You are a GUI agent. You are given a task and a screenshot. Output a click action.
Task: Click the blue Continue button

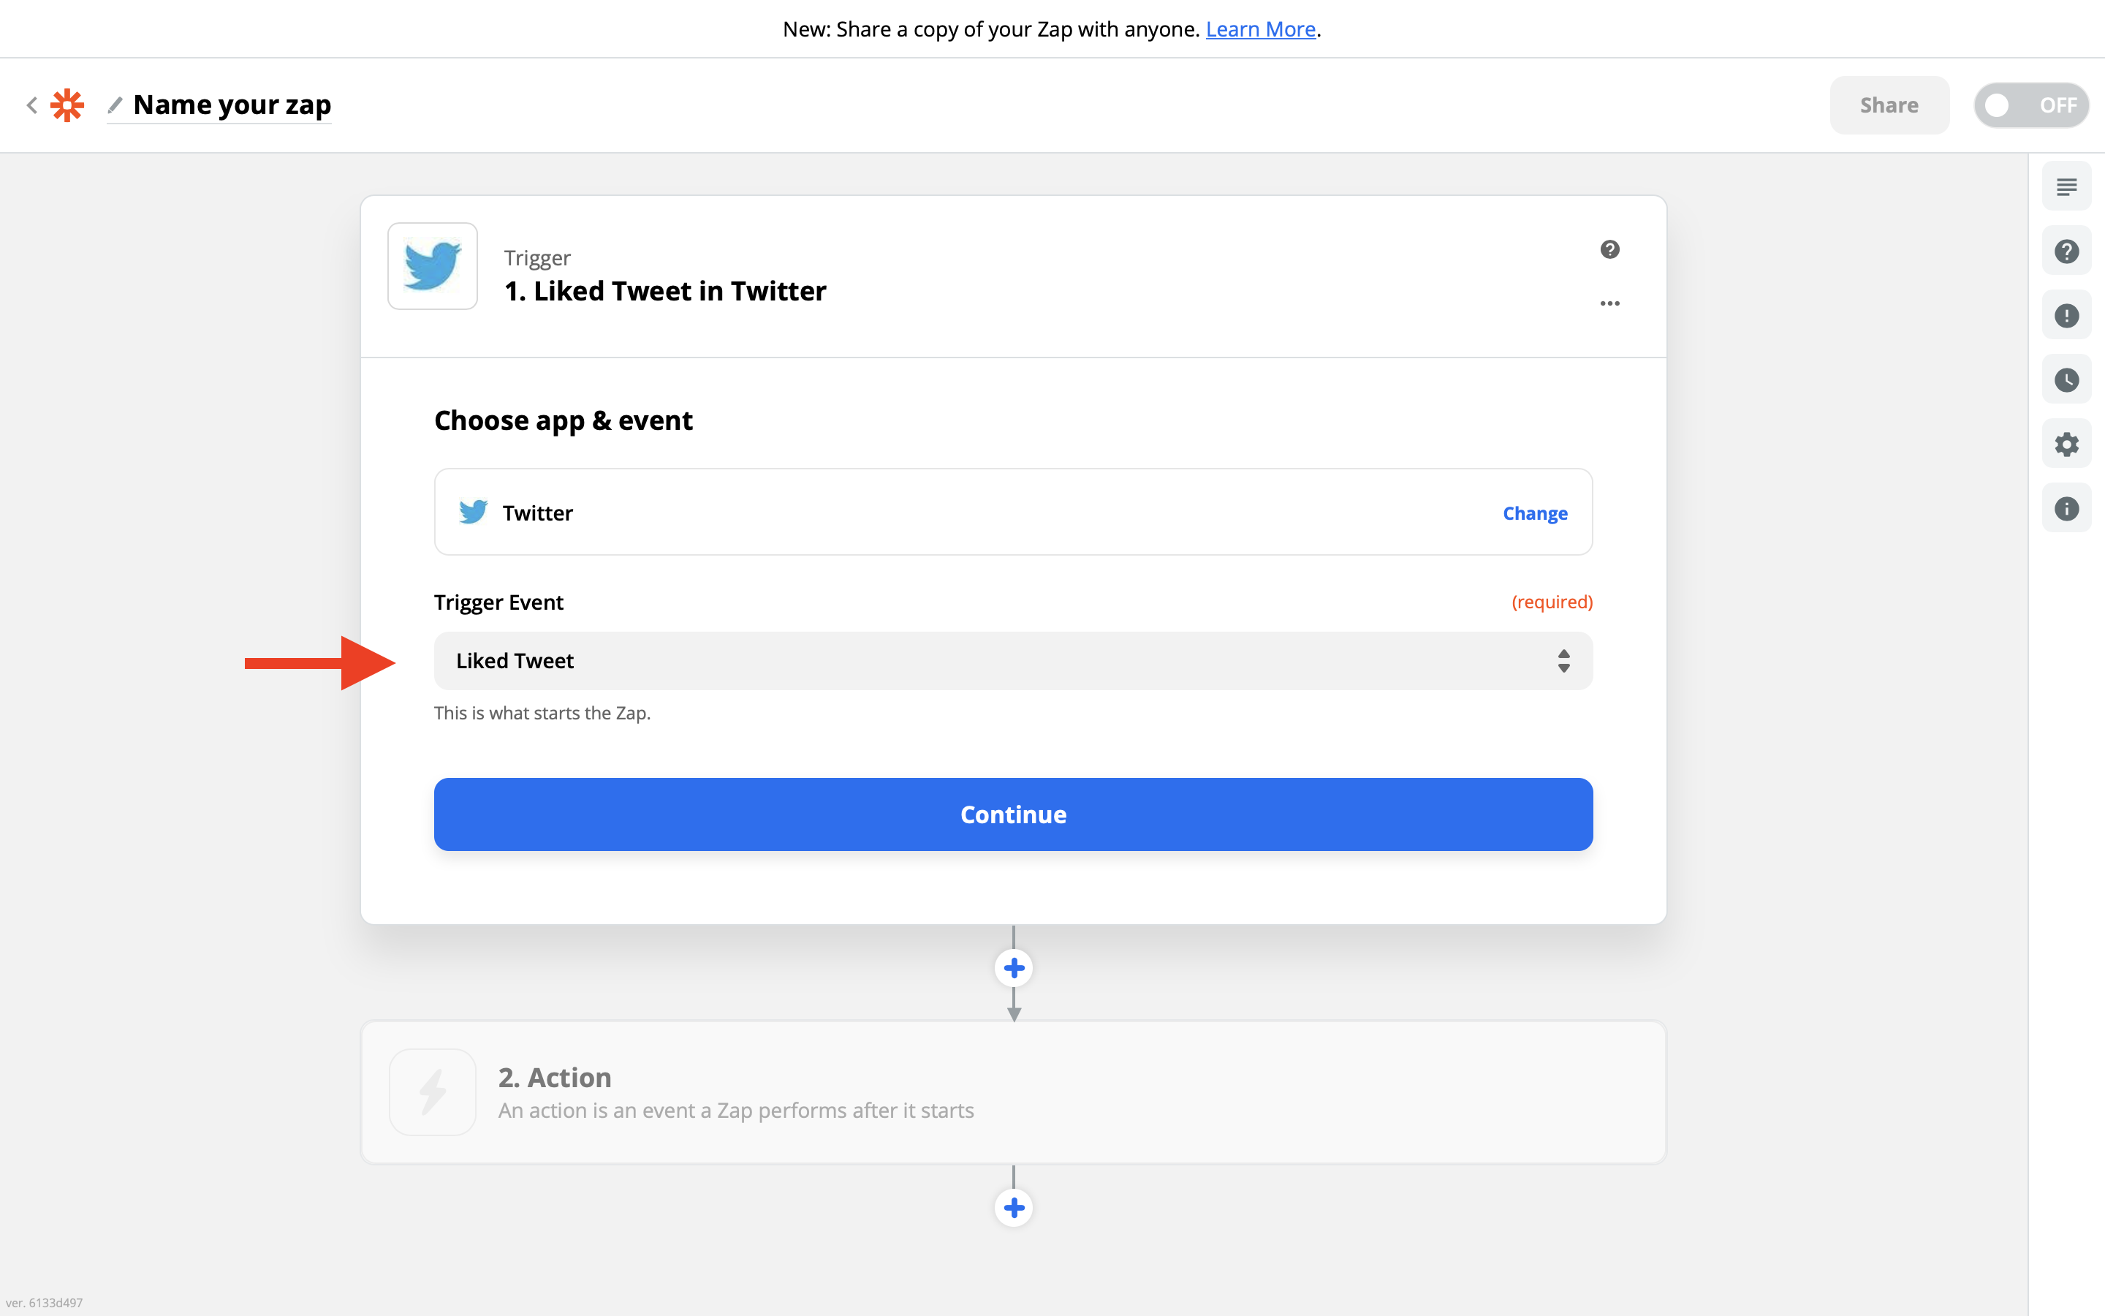point(1013,814)
